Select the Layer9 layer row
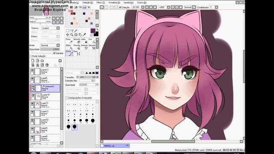 click(45, 130)
